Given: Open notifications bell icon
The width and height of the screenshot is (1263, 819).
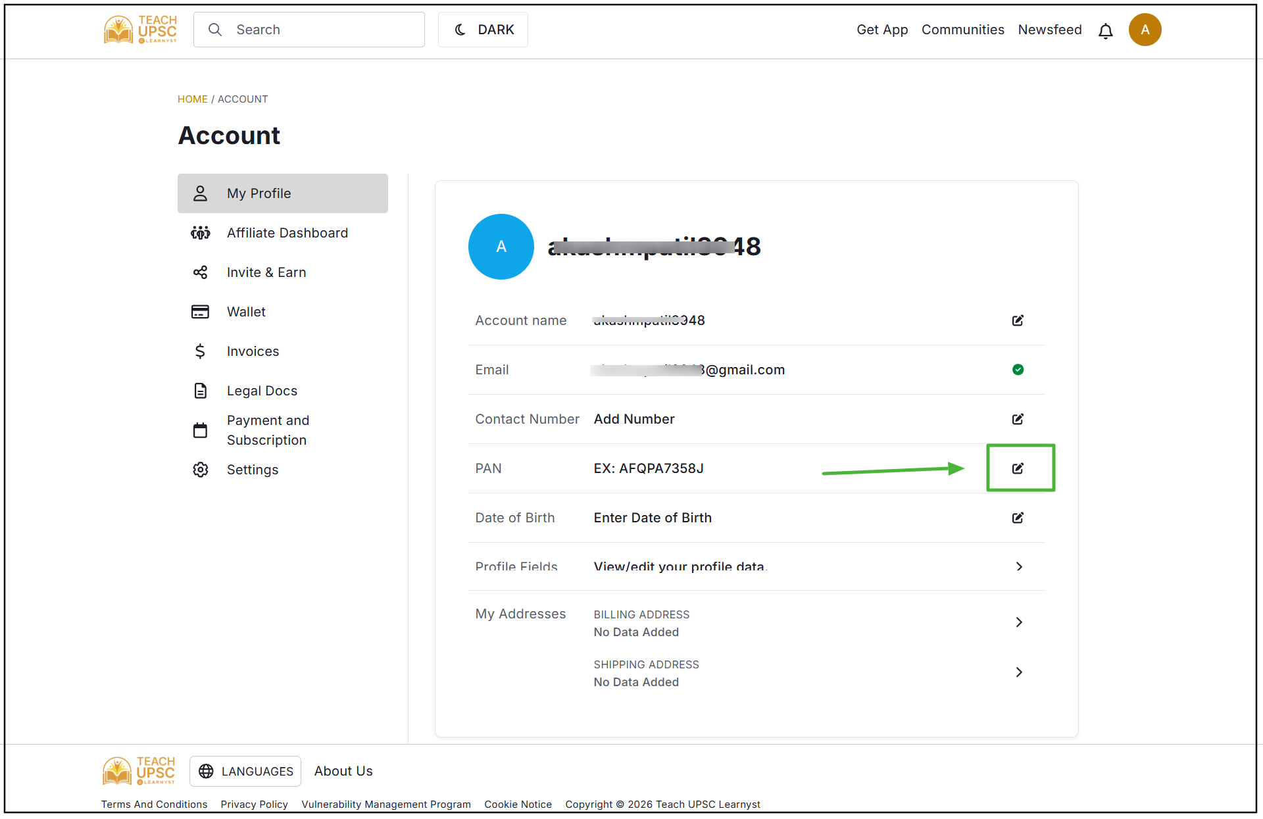Looking at the screenshot, I should click(1106, 30).
